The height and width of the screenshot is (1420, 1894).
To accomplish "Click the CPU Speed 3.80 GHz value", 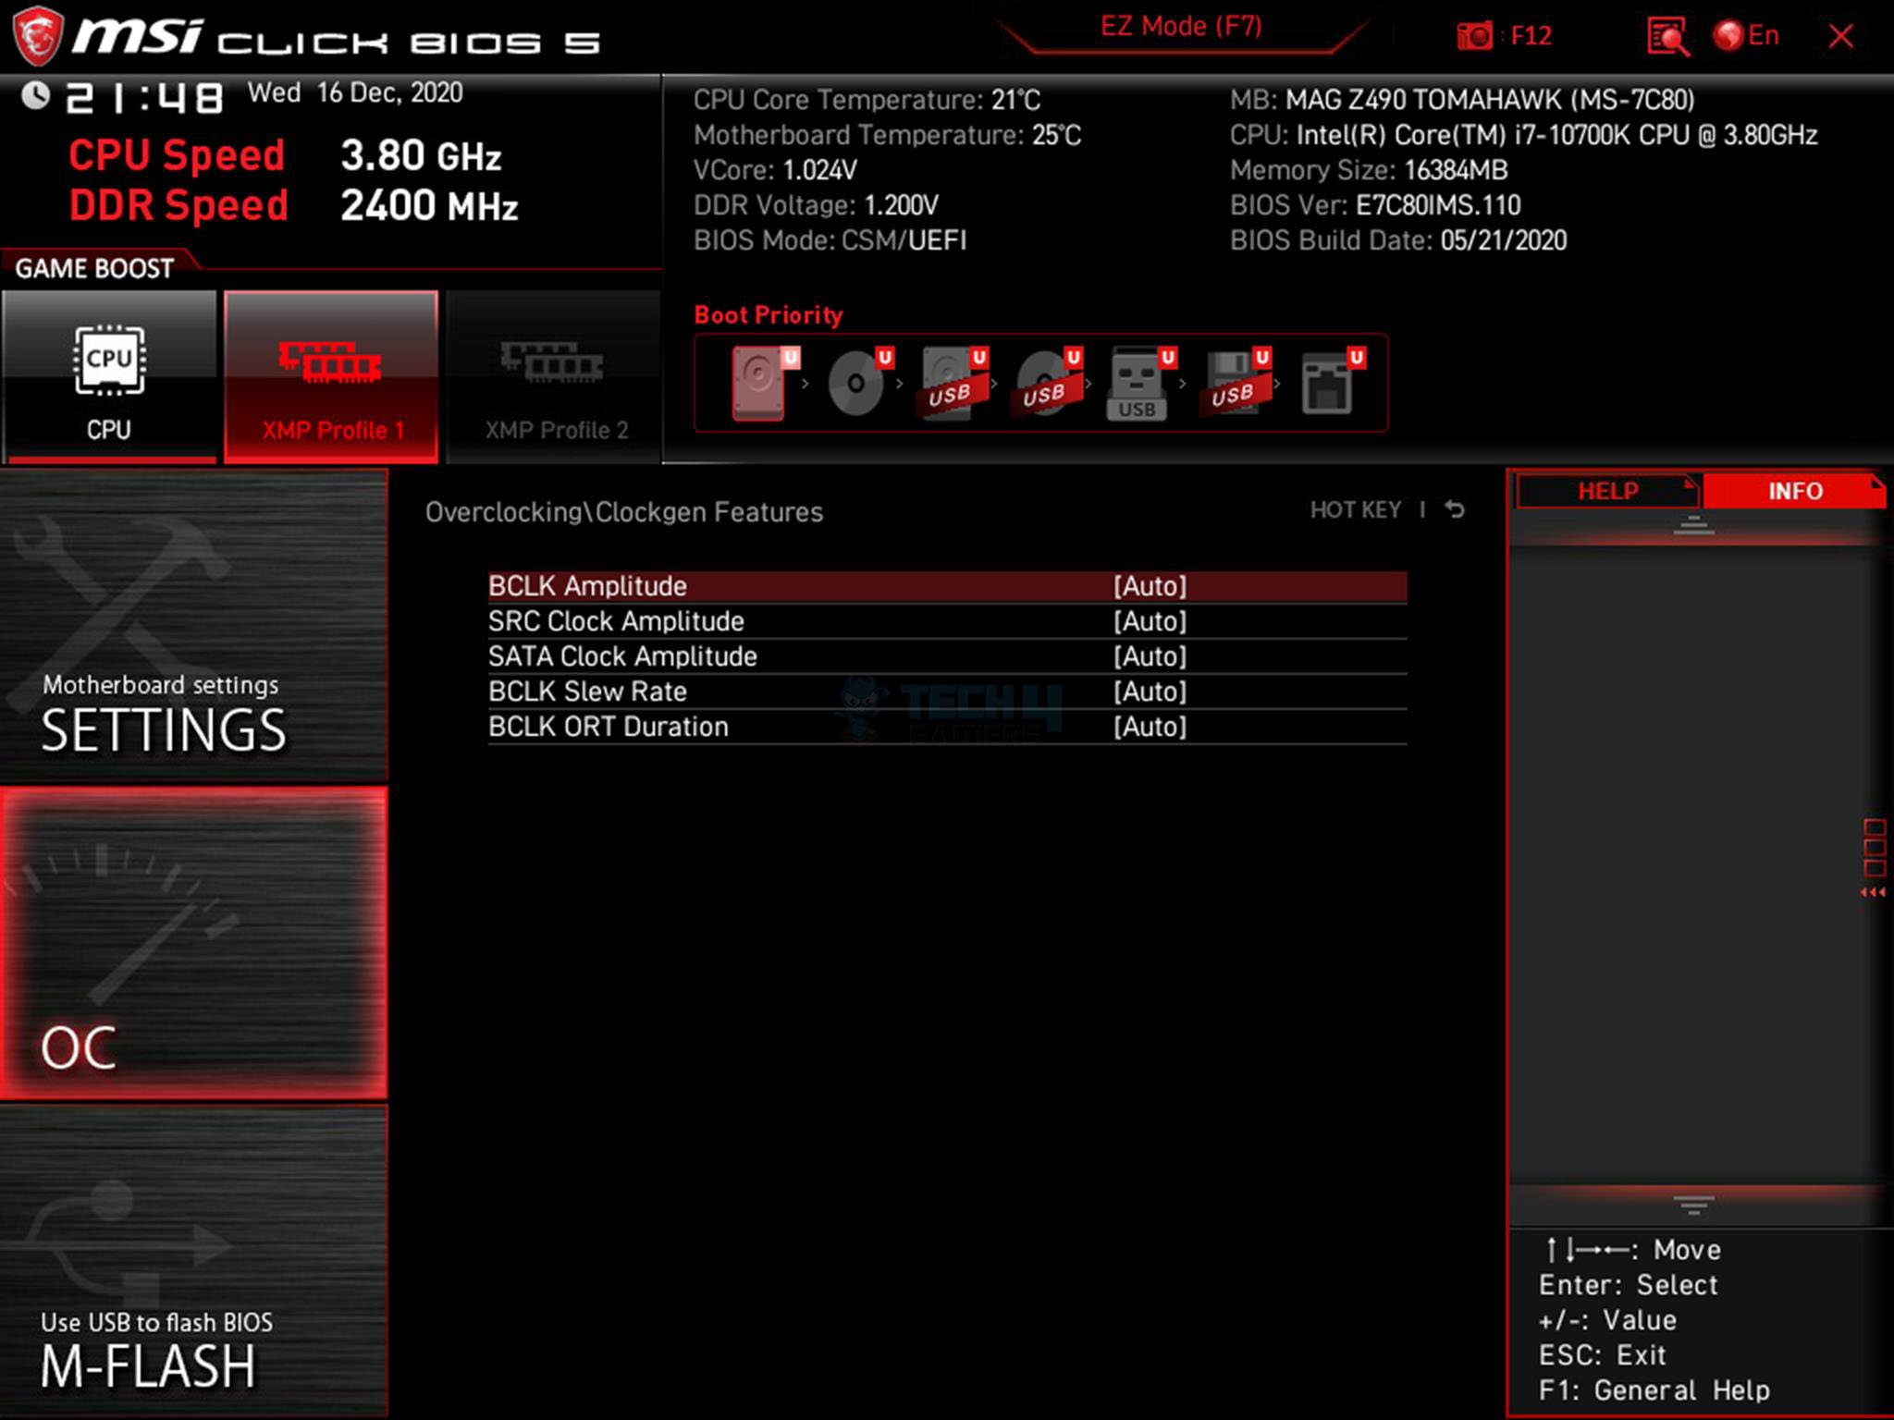I will pyautogui.click(x=421, y=155).
